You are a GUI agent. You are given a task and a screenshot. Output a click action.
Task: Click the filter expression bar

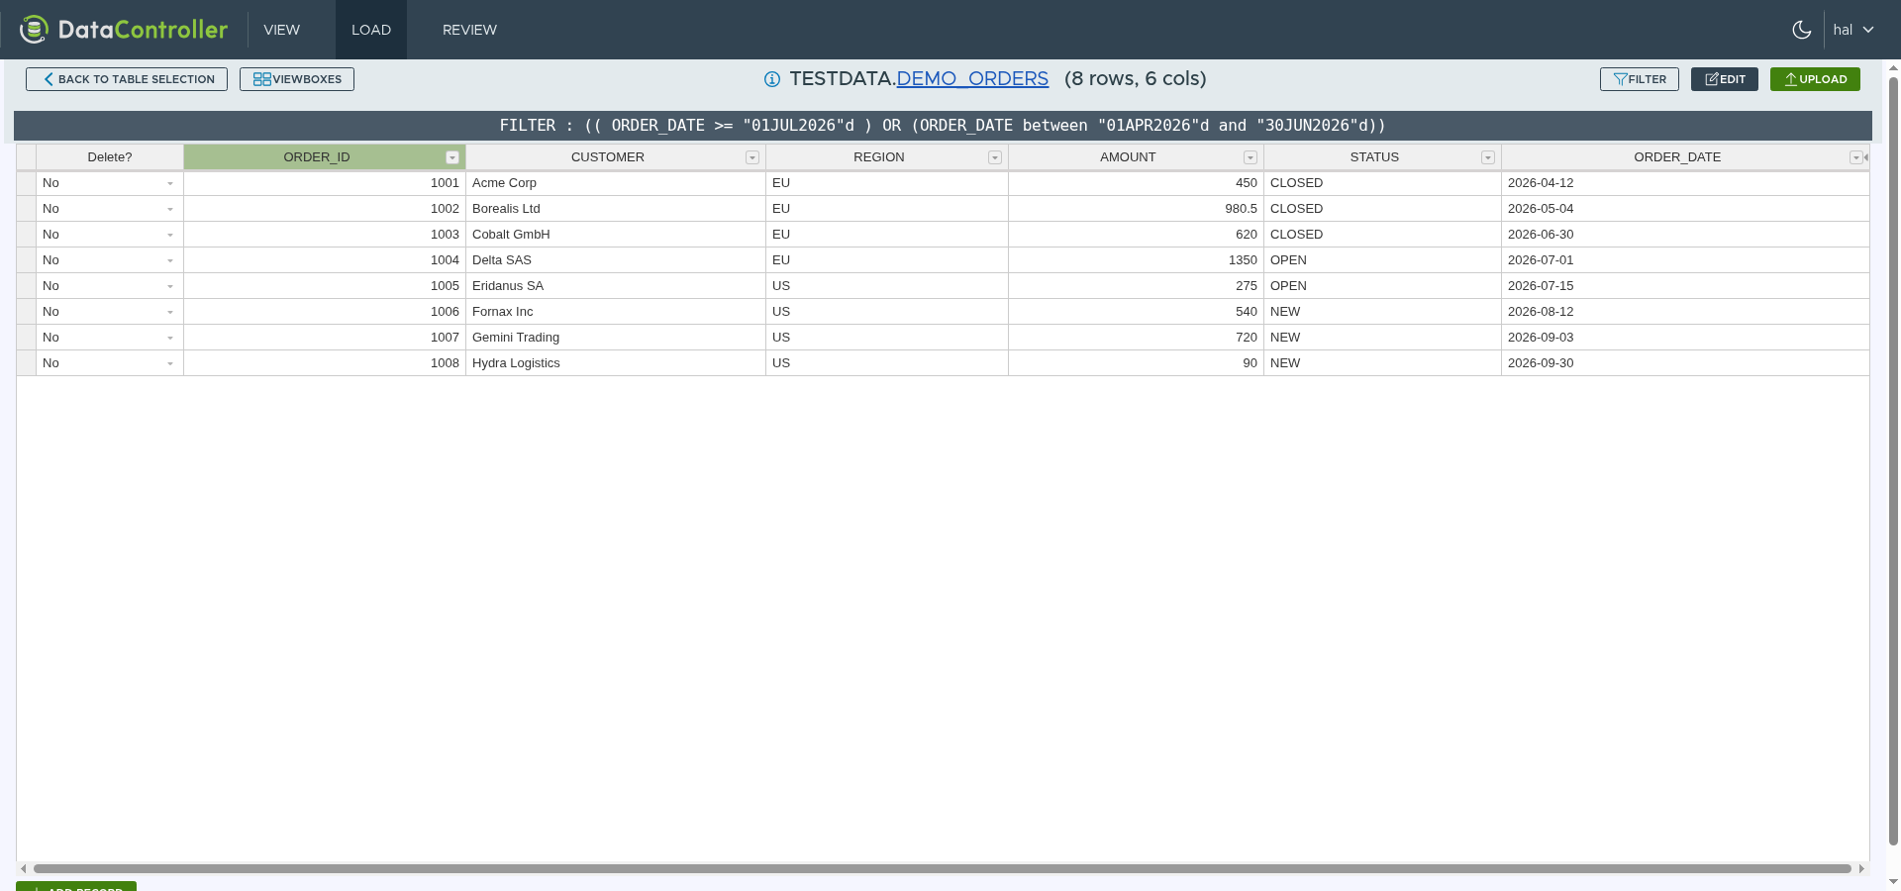943,126
